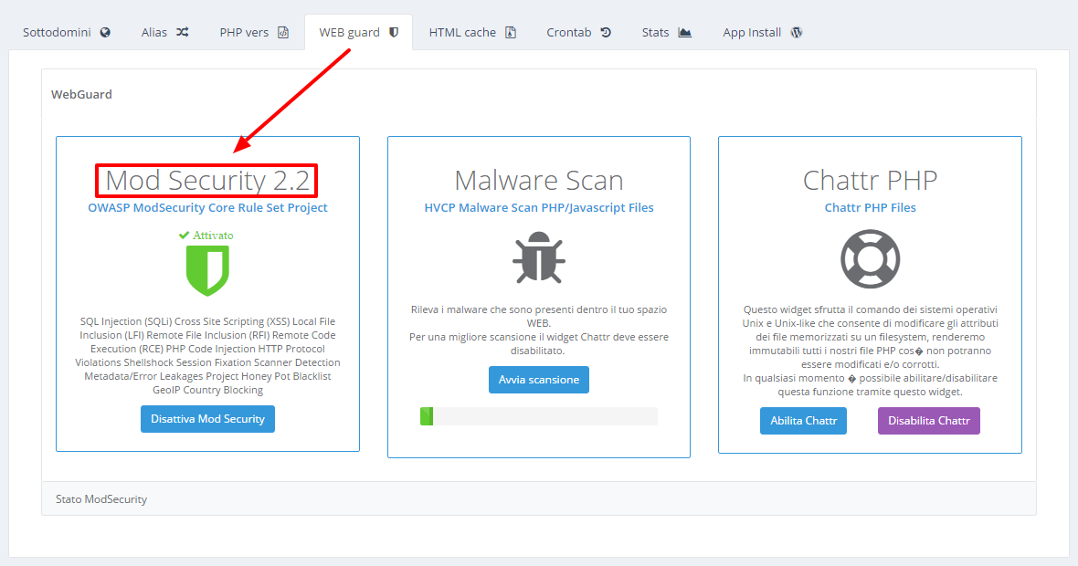Enable chattr with Abilita Chattr button

tap(804, 421)
